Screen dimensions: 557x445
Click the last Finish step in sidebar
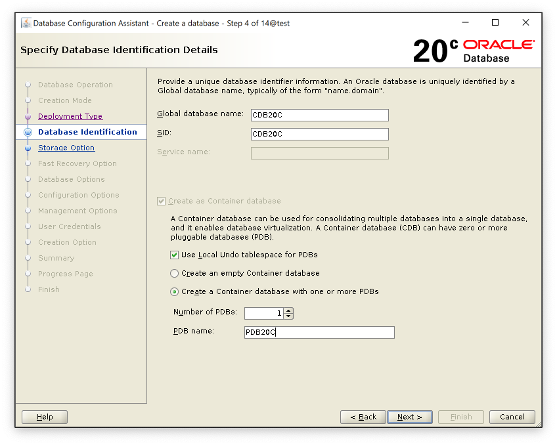pos(49,289)
